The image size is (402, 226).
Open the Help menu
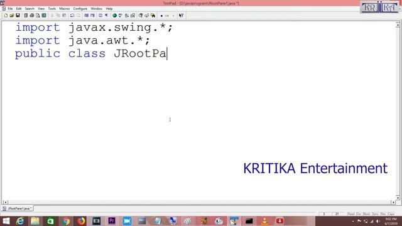(x=109, y=9)
